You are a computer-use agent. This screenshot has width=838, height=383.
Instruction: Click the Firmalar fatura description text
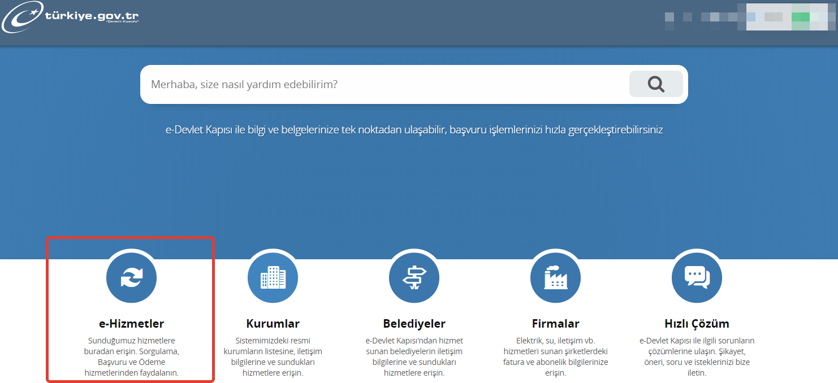coord(555,356)
